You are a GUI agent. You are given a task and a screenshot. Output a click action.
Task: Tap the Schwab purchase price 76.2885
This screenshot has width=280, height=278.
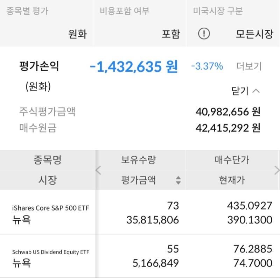253,249
